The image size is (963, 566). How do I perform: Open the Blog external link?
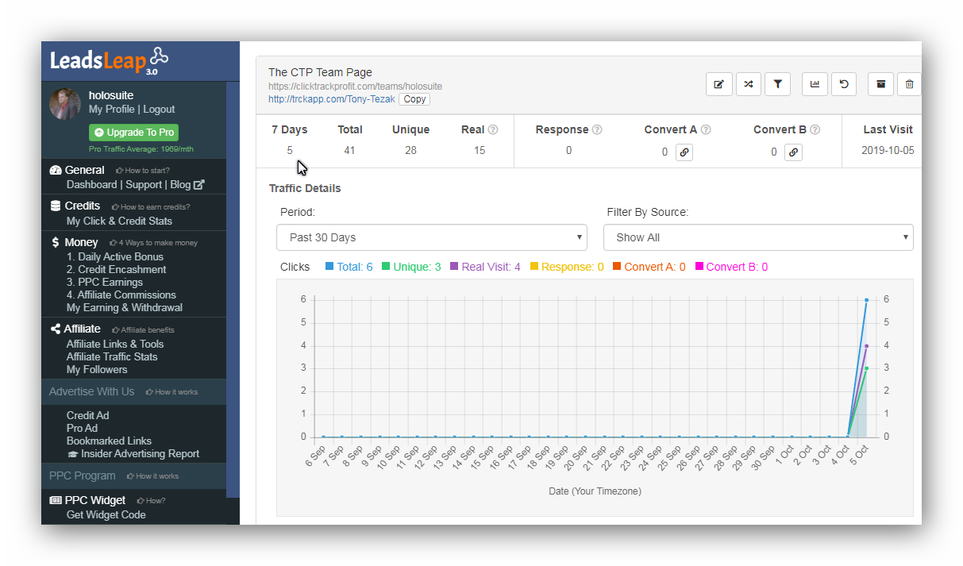coord(187,184)
